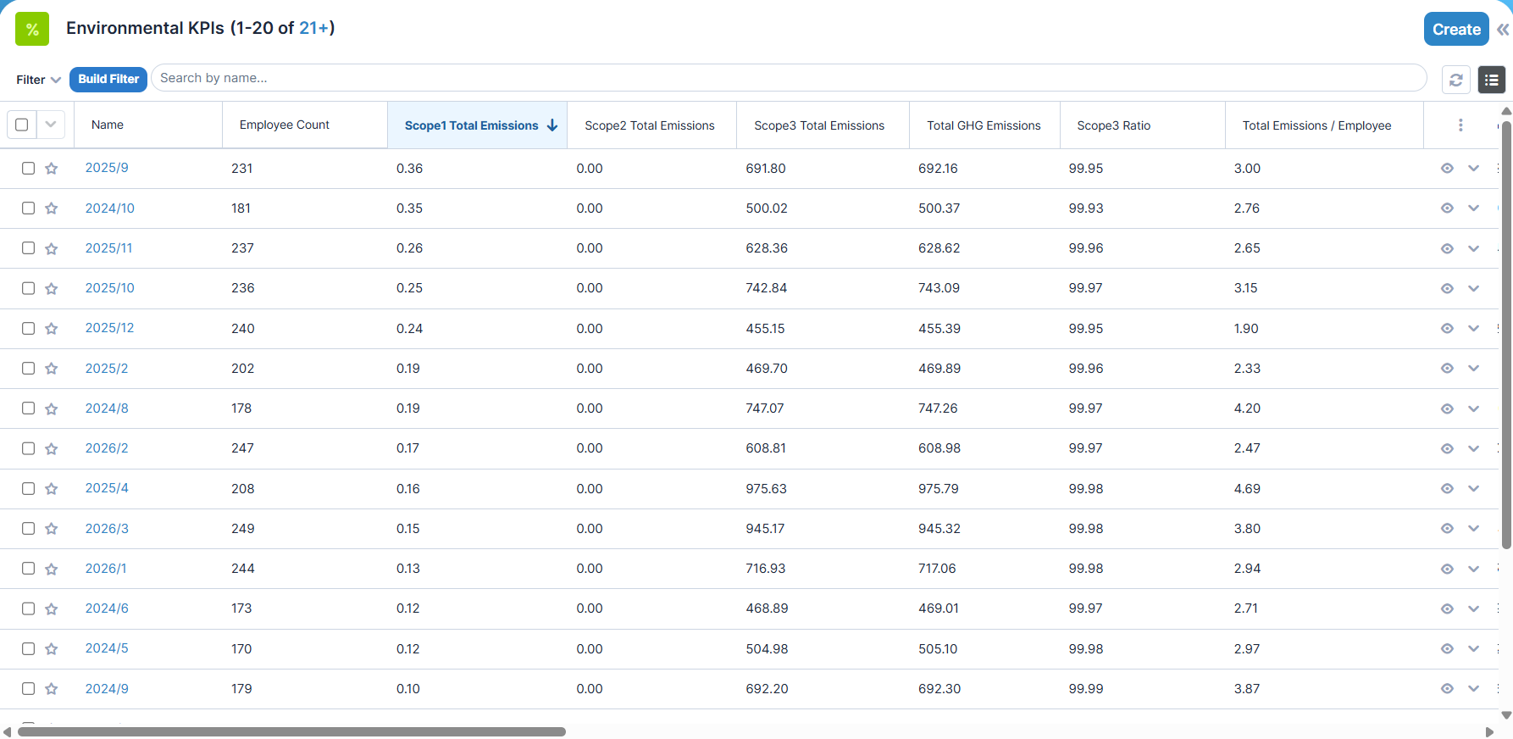This screenshot has height=739, width=1513.
Task: Check the 2025/9 row checkbox
Action: [28, 168]
